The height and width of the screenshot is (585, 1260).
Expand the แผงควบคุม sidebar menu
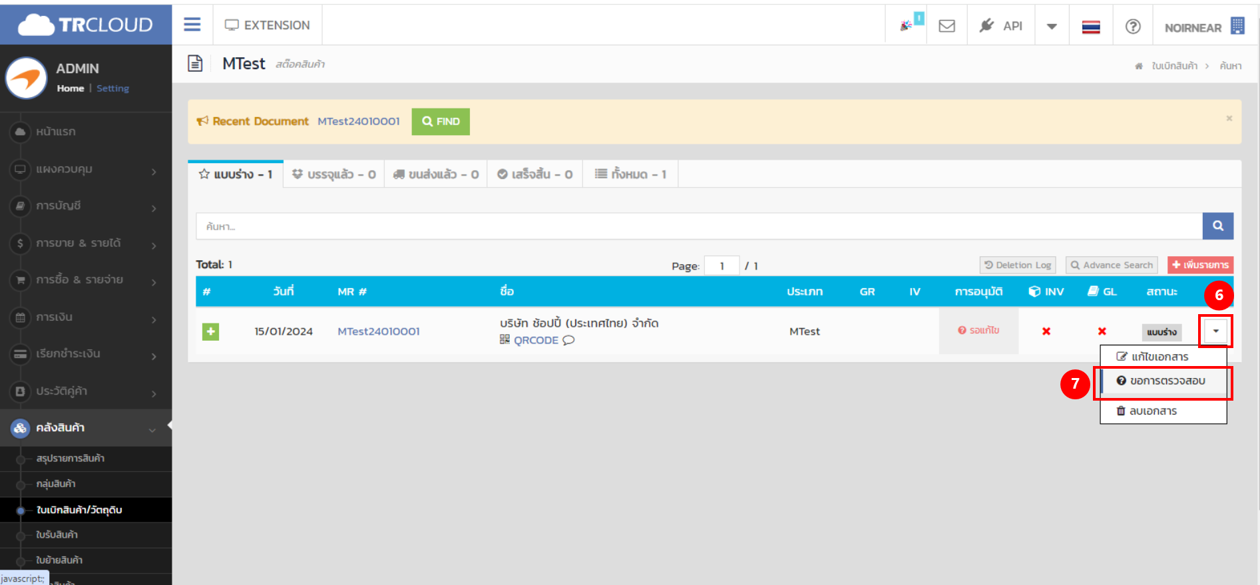[x=86, y=169]
